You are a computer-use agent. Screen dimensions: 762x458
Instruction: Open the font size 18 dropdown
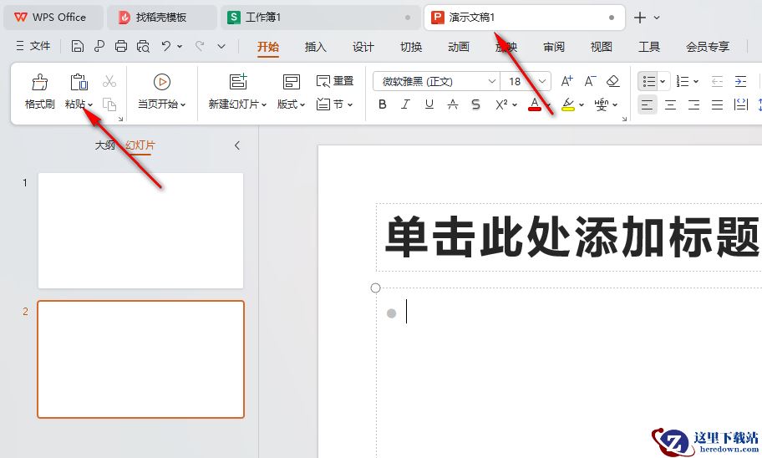tap(542, 81)
